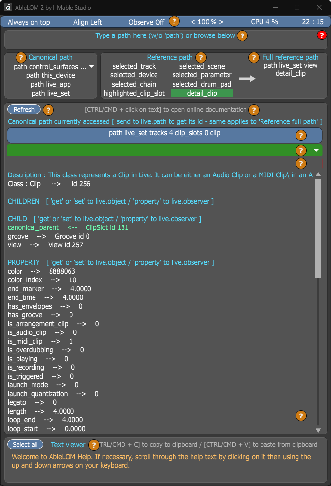Click help icon near loop_end row

pyautogui.click(x=301, y=416)
